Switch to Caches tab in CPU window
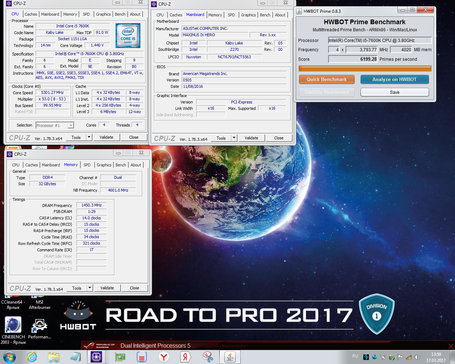The image size is (455, 364). click(31, 14)
